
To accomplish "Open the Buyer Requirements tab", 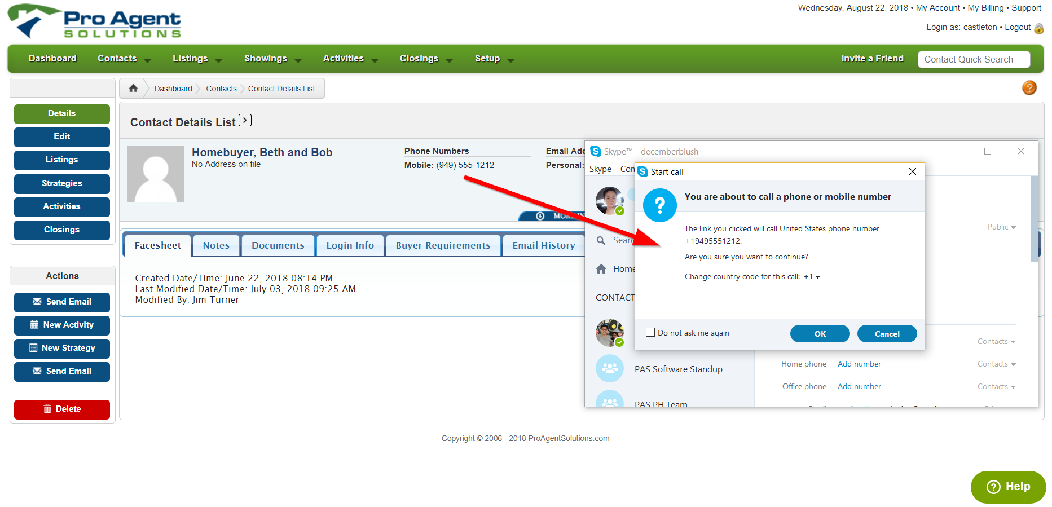I will tap(443, 245).
